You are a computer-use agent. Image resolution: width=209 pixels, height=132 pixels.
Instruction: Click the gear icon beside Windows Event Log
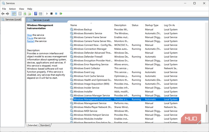(72, 72)
